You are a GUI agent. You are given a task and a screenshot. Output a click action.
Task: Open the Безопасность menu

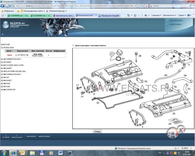(170, 15)
